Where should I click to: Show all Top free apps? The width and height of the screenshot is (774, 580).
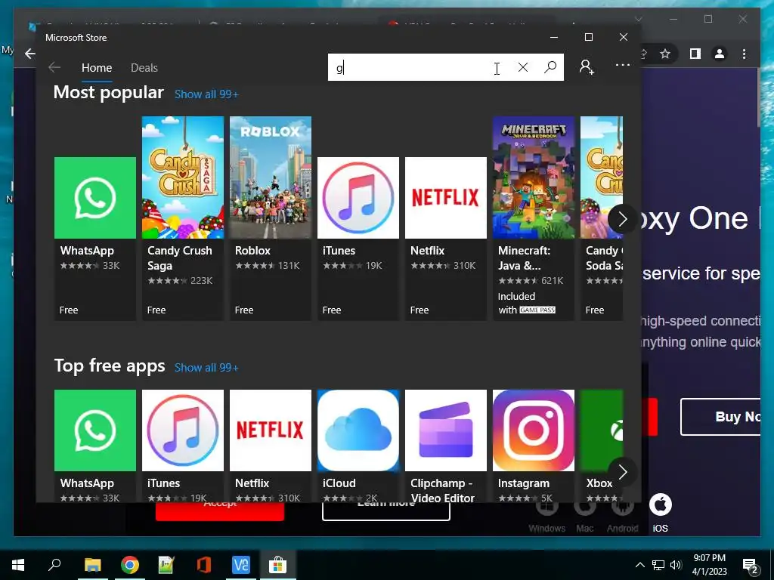pos(206,368)
